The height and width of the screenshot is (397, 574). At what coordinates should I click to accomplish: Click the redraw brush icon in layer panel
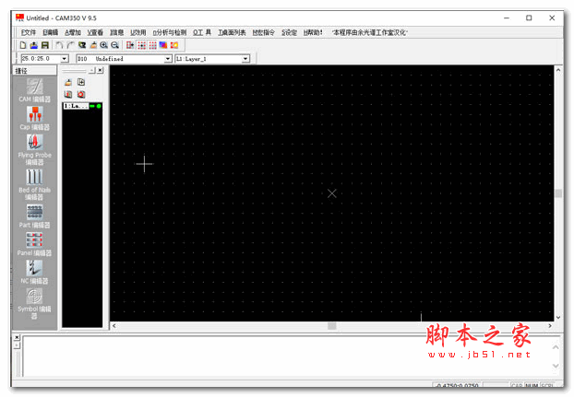click(x=68, y=82)
